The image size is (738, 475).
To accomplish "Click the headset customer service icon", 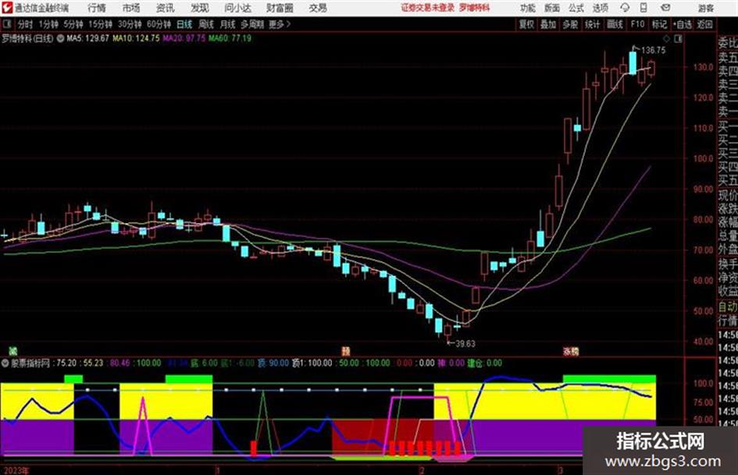I will 625,8.
